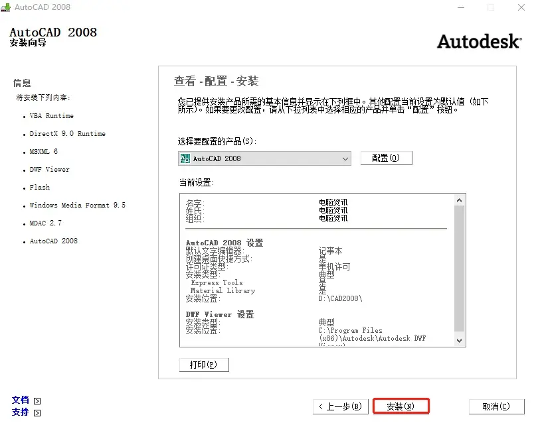Click the D:\CAD2008\ install location value

(x=341, y=298)
